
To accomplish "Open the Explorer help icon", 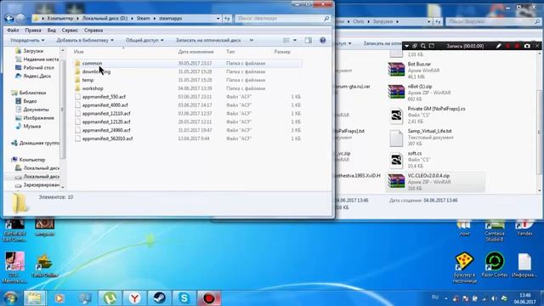I will [323, 40].
